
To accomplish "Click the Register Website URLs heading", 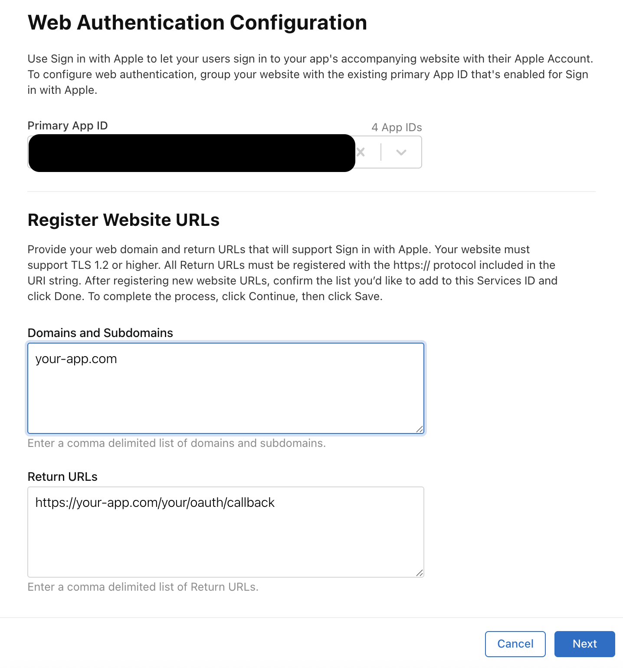I will 124,220.
